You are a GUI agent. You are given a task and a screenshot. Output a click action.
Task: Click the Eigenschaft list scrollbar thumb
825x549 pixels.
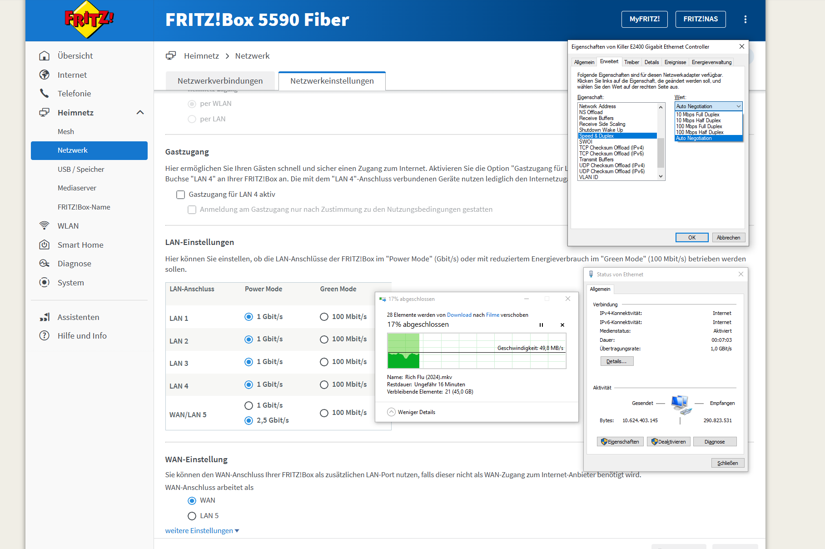pos(661,153)
